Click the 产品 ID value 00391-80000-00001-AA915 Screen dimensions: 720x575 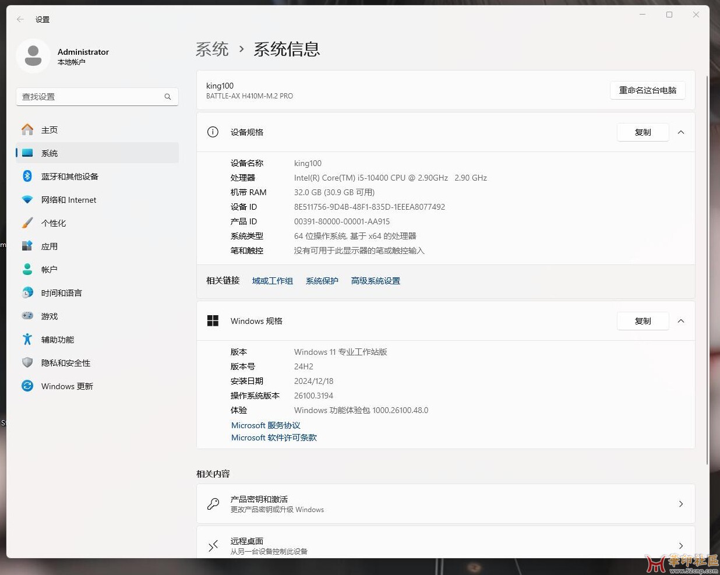tap(342, 221)
